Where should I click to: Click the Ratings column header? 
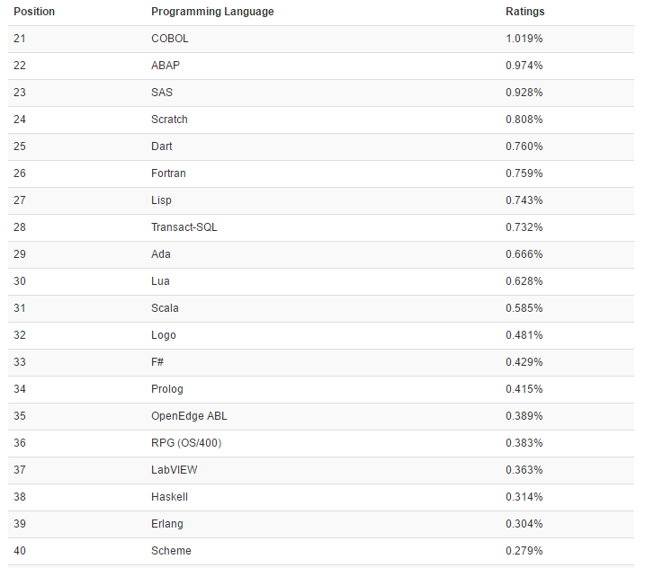(x=525, y=12)
